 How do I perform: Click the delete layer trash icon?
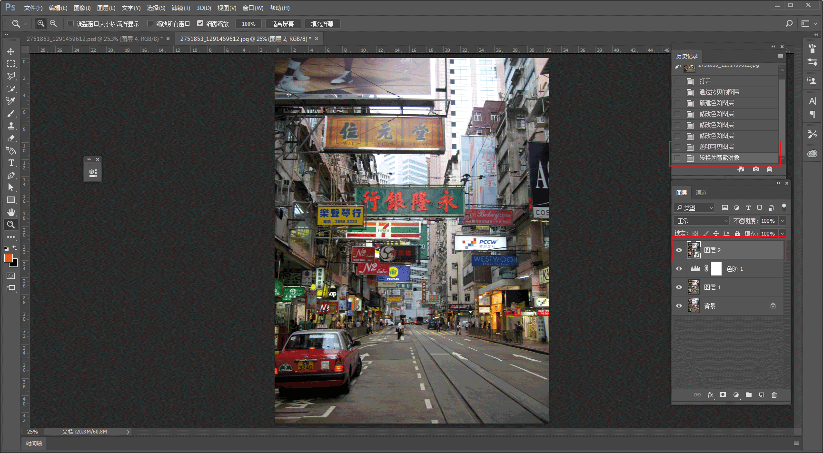click(x=774, y=395)
